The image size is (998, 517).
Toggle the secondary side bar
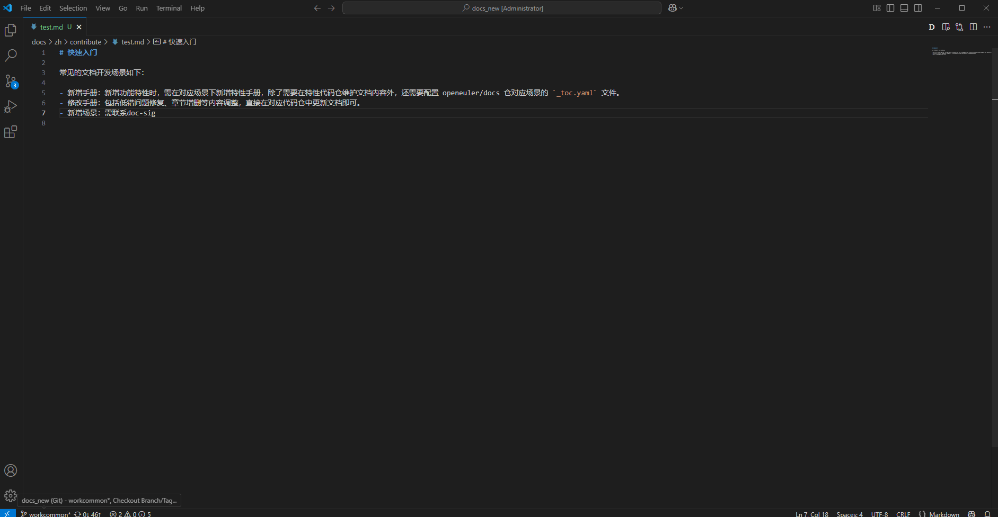coord(918,8)
